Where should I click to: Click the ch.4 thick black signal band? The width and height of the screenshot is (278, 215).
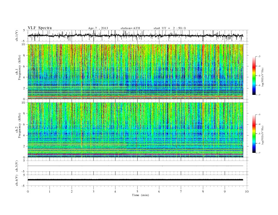[x=135, y=180]
